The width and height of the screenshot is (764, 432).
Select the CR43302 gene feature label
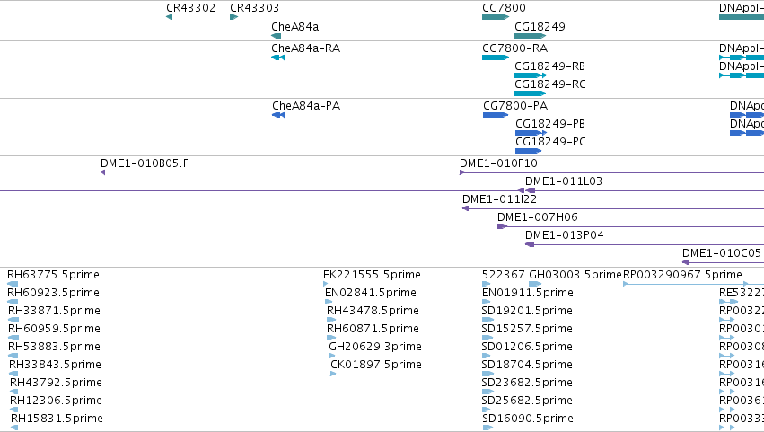pos(190,8)
